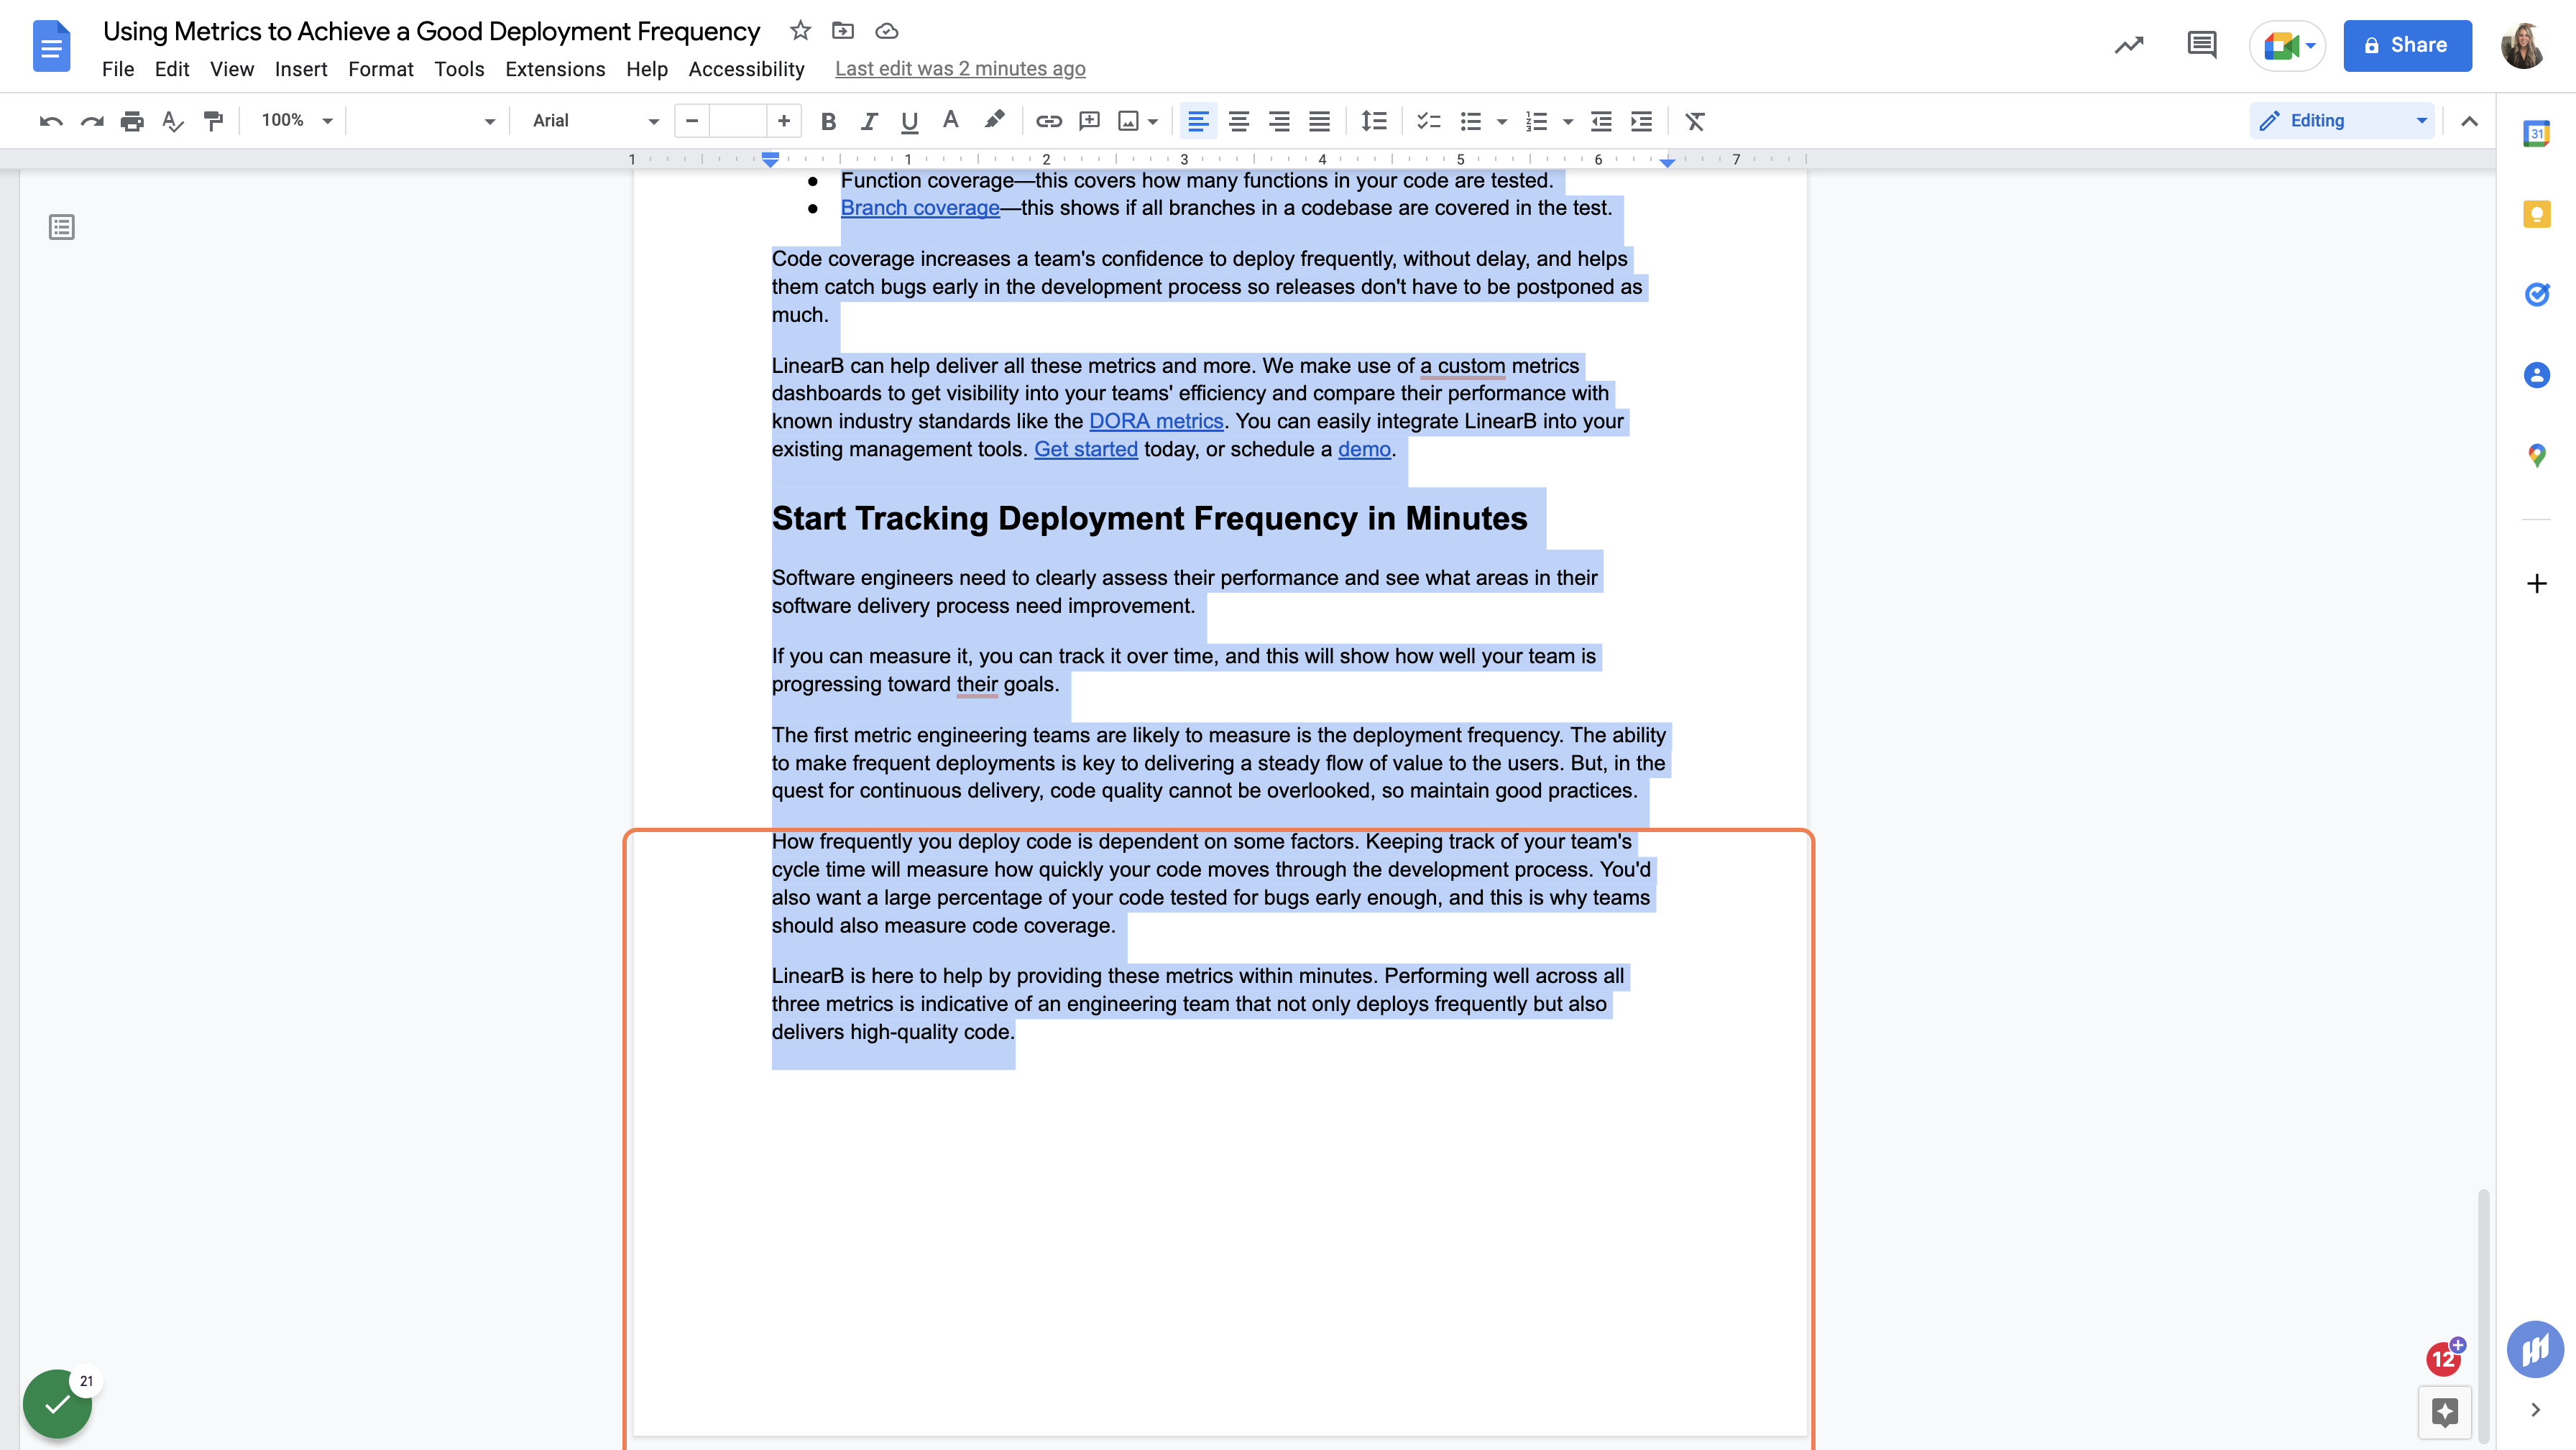Decrease the paragraph indent
2576x1450 pixels.
pos(1601,121)
